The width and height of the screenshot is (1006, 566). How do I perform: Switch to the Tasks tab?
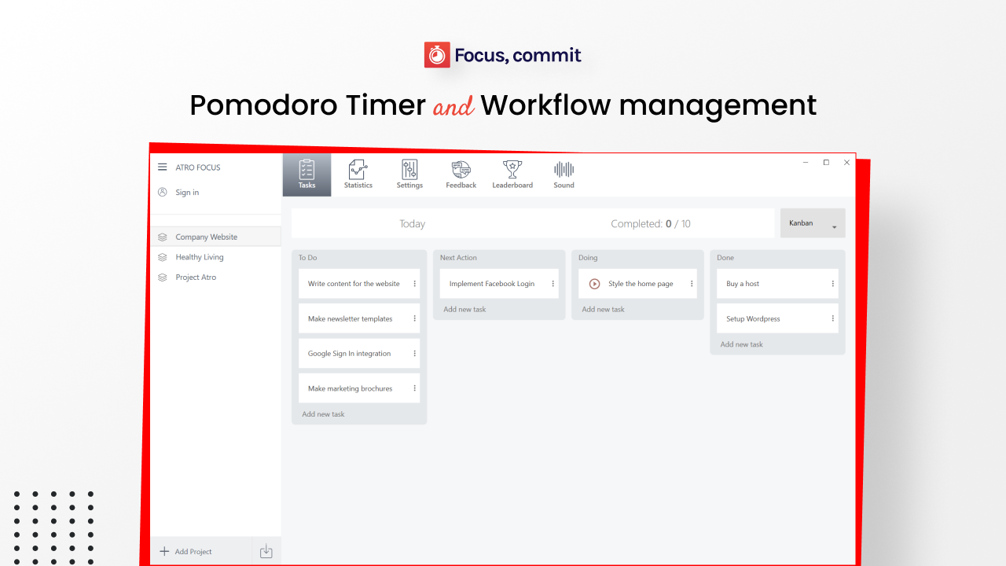(x=307, y=175)
